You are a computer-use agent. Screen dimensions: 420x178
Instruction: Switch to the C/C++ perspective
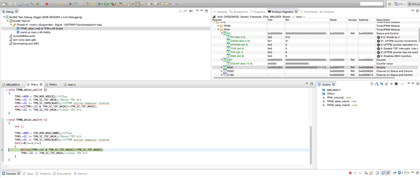pos(400,4)
